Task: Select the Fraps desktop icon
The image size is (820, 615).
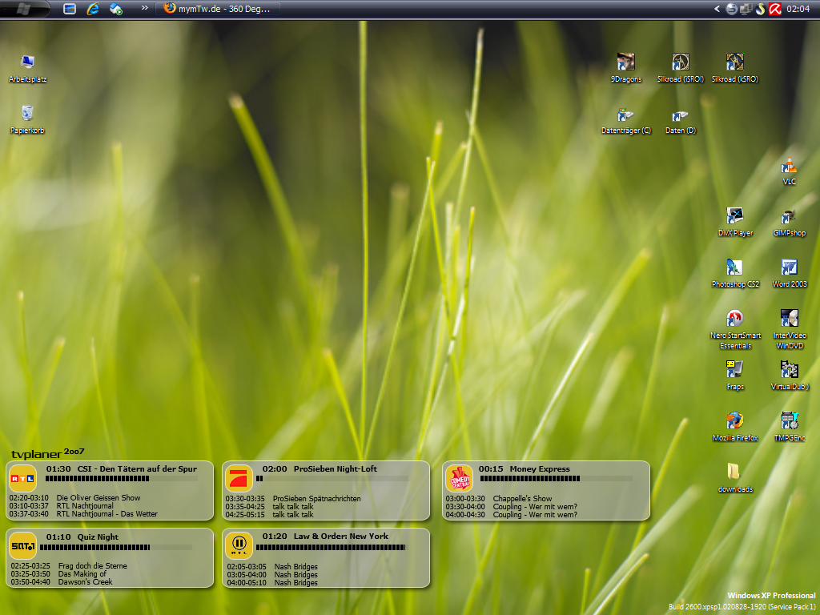Action: (x=734, y=370)
